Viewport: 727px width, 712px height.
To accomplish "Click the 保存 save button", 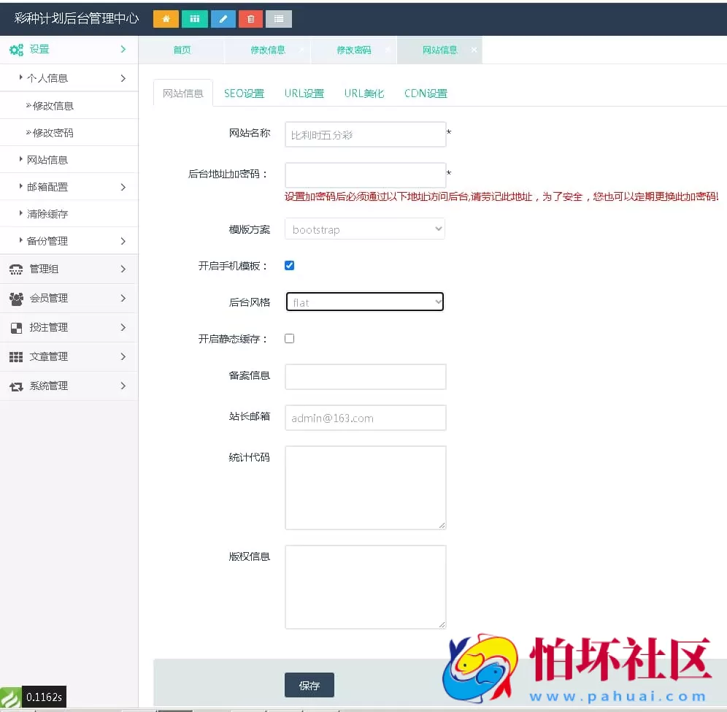I will 309,685.
